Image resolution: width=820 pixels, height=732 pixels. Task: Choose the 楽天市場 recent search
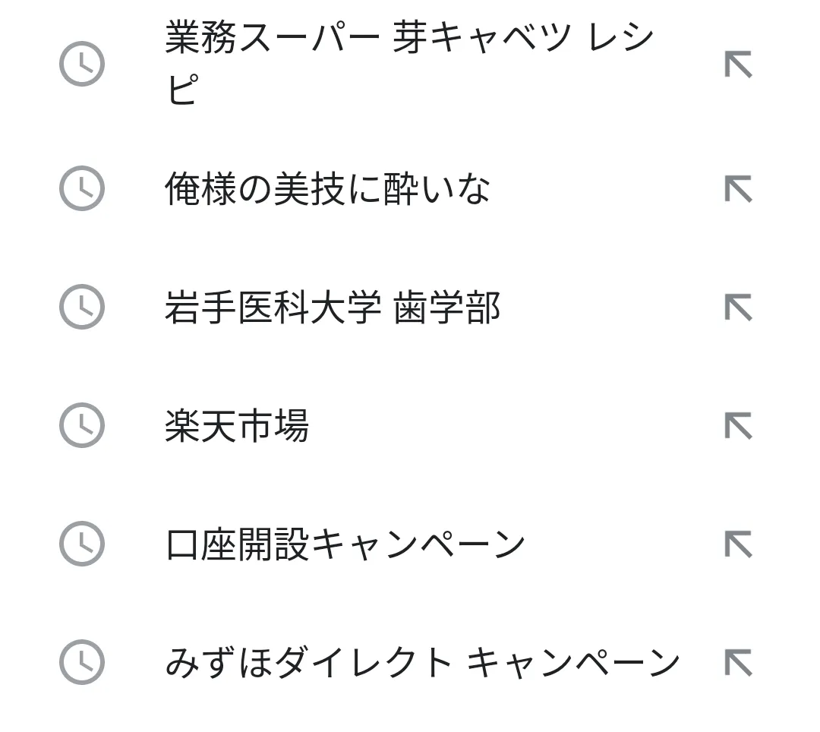pyautogui.click(x=237, y=425)
